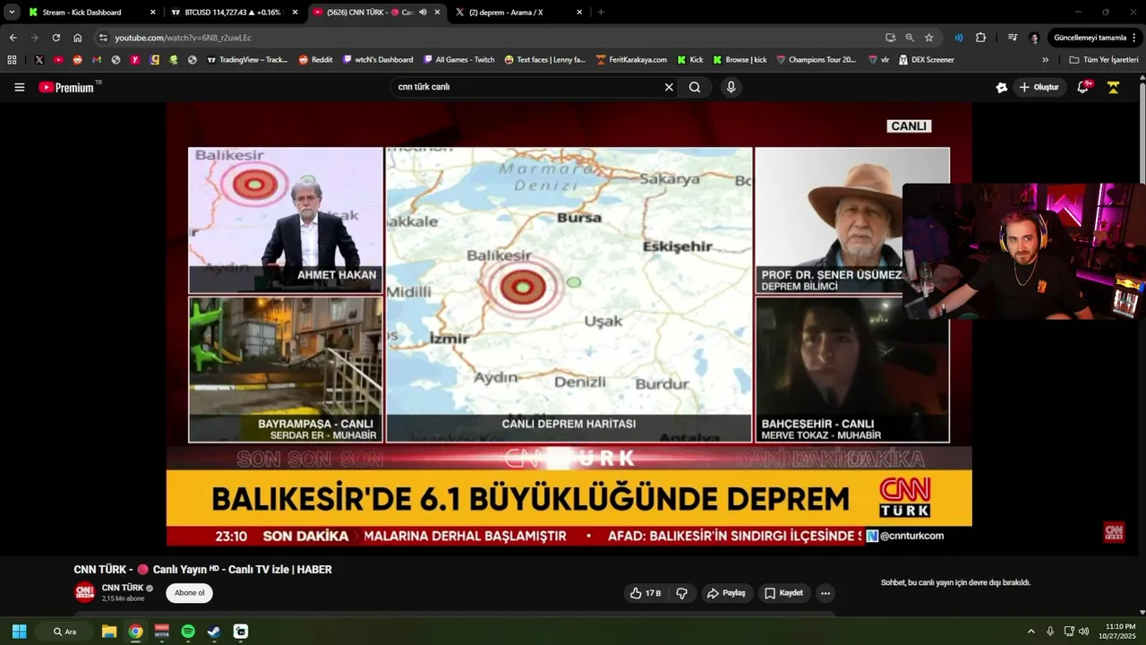Open the CNN TÜRK channel avatar
This screenshot has height=645, width=1146.
tap(84, 593)
